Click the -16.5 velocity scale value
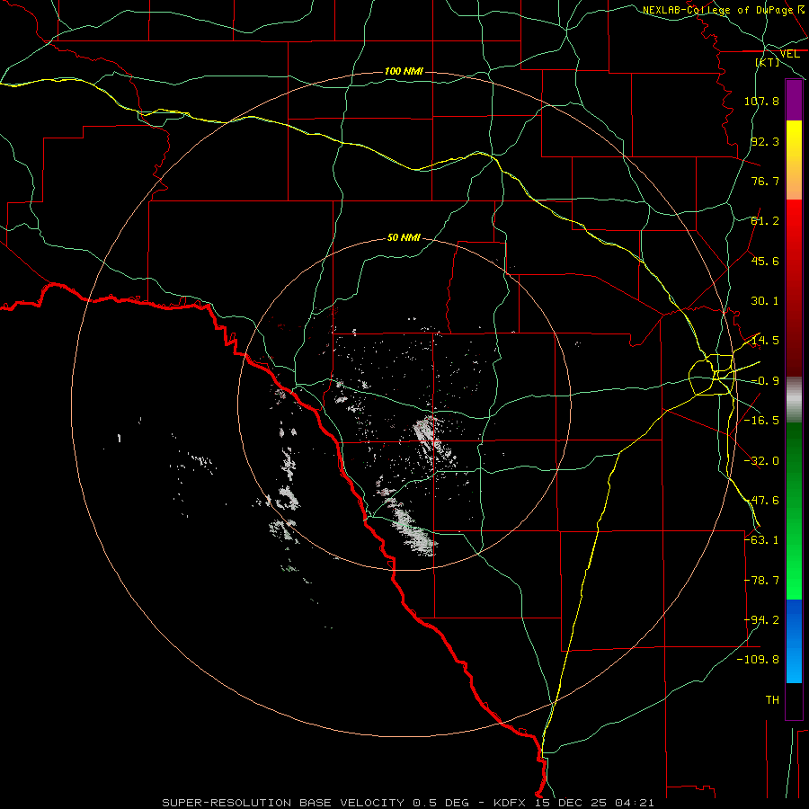Screen dimensions: 809x809 (761, 421)
